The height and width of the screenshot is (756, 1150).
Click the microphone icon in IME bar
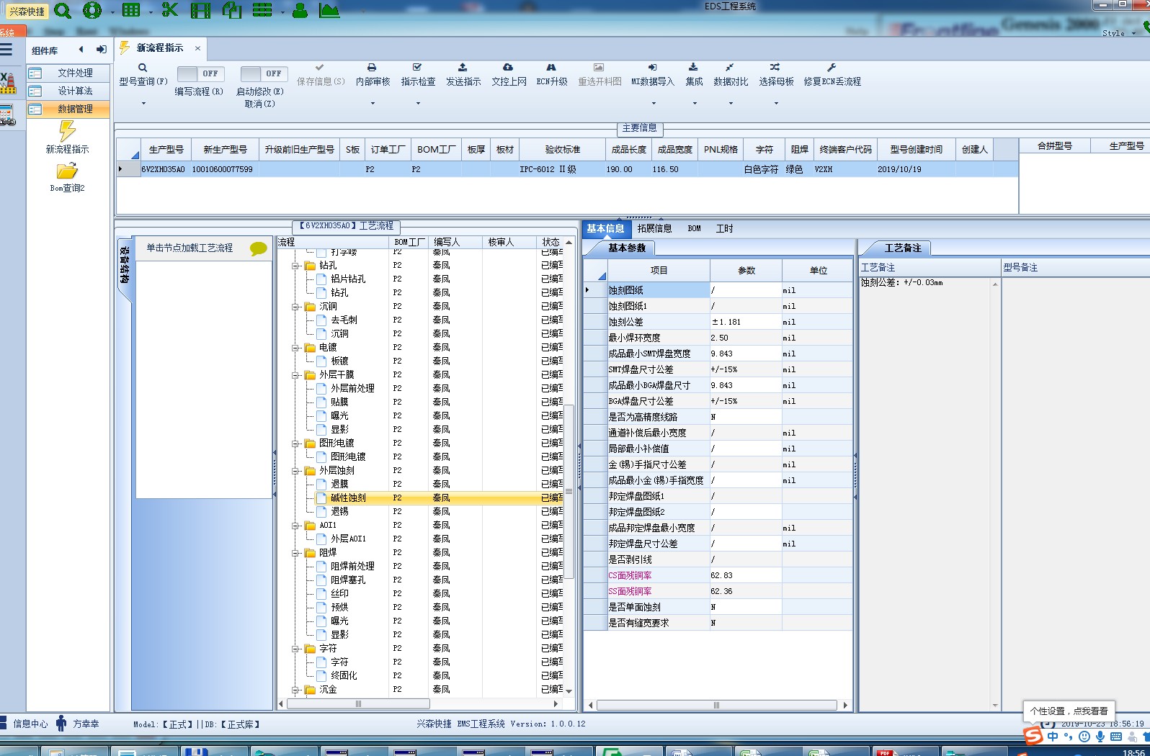click(x=1100, y=737)
